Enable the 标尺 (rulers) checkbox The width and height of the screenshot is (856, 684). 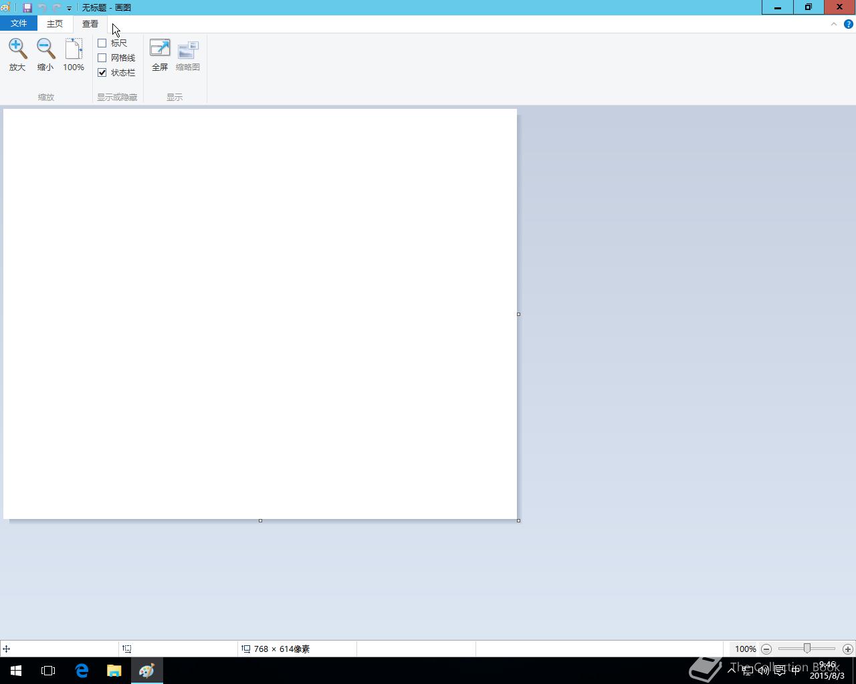coord(102,43)
